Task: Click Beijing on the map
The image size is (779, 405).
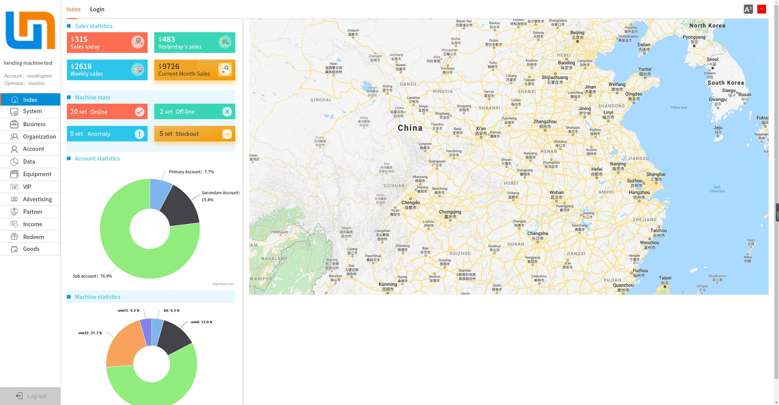Action: coord(577,35)
